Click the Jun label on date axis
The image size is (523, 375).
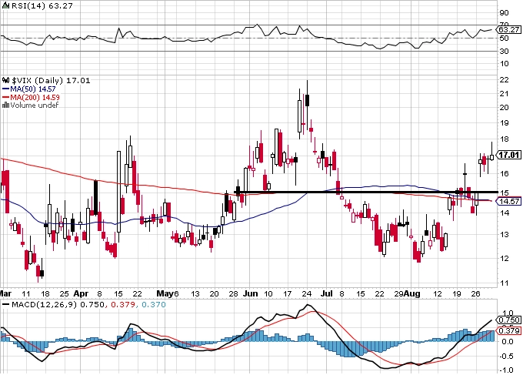click(x=251, y=294)
